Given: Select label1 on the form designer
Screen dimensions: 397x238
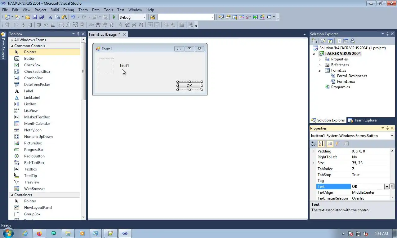Looking at the screenshot, I should point(124,66).
